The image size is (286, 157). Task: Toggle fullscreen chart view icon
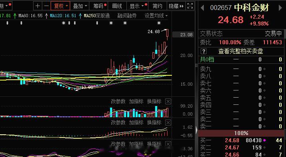190,6
